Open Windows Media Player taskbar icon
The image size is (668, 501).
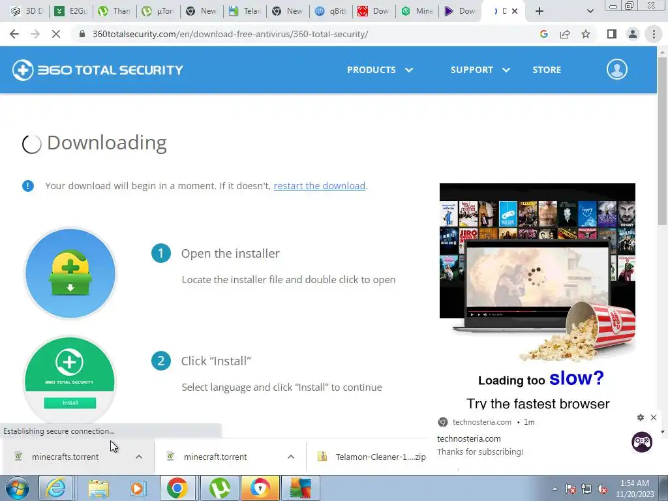click(x=137, y=488)
